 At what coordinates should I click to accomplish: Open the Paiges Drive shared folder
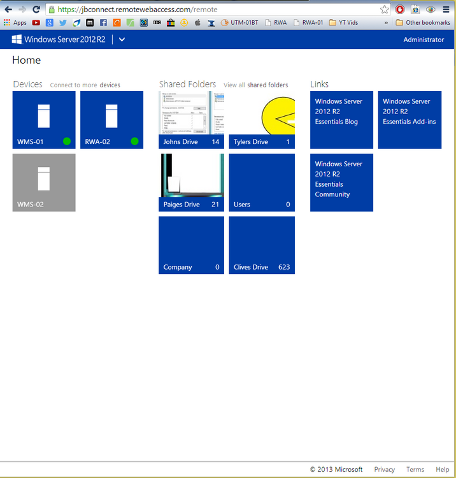tap(191, 182)
